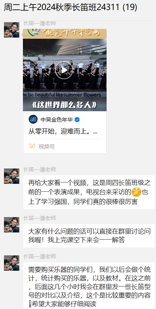
Task: Play the flute performance video
Action: [x=64, y=70]
